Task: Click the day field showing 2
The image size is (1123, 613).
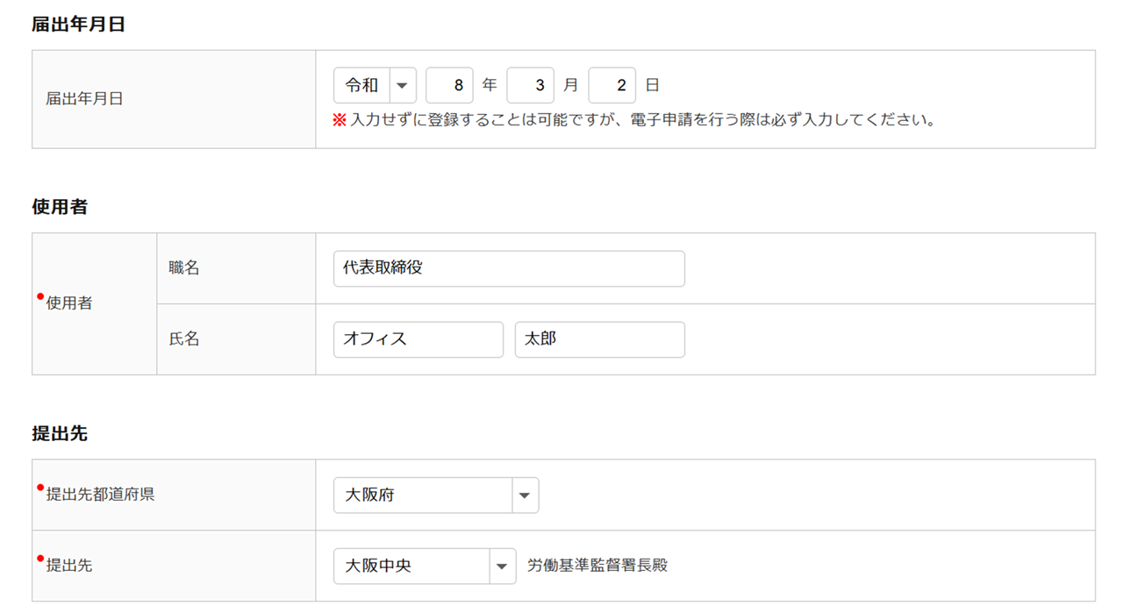Action: tap(612, 85)
